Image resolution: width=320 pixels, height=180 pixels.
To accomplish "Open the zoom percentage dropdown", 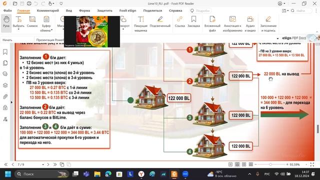I will click(x=306, y=164).
